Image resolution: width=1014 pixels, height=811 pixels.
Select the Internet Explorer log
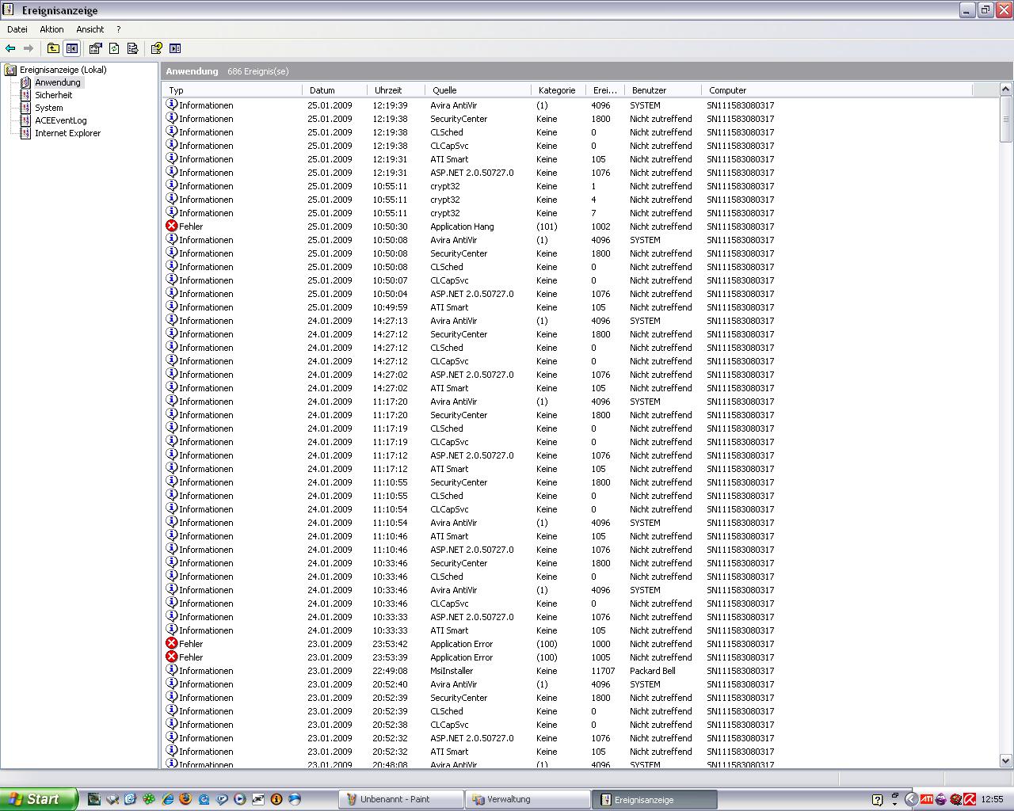point(67,133)
